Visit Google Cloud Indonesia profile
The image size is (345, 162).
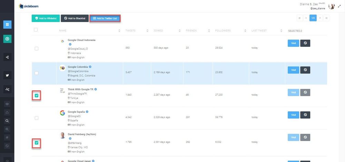click(x=293, y=43)
